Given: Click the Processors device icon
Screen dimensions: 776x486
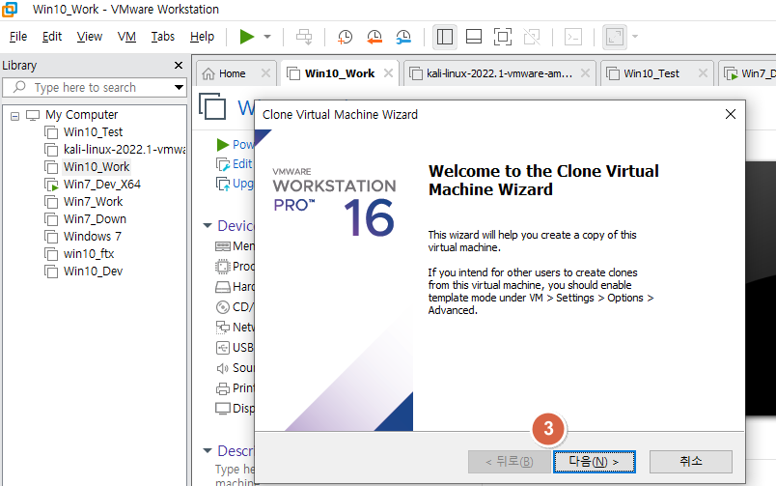Looking at the screenshot, I should click(x=223, y=267).
